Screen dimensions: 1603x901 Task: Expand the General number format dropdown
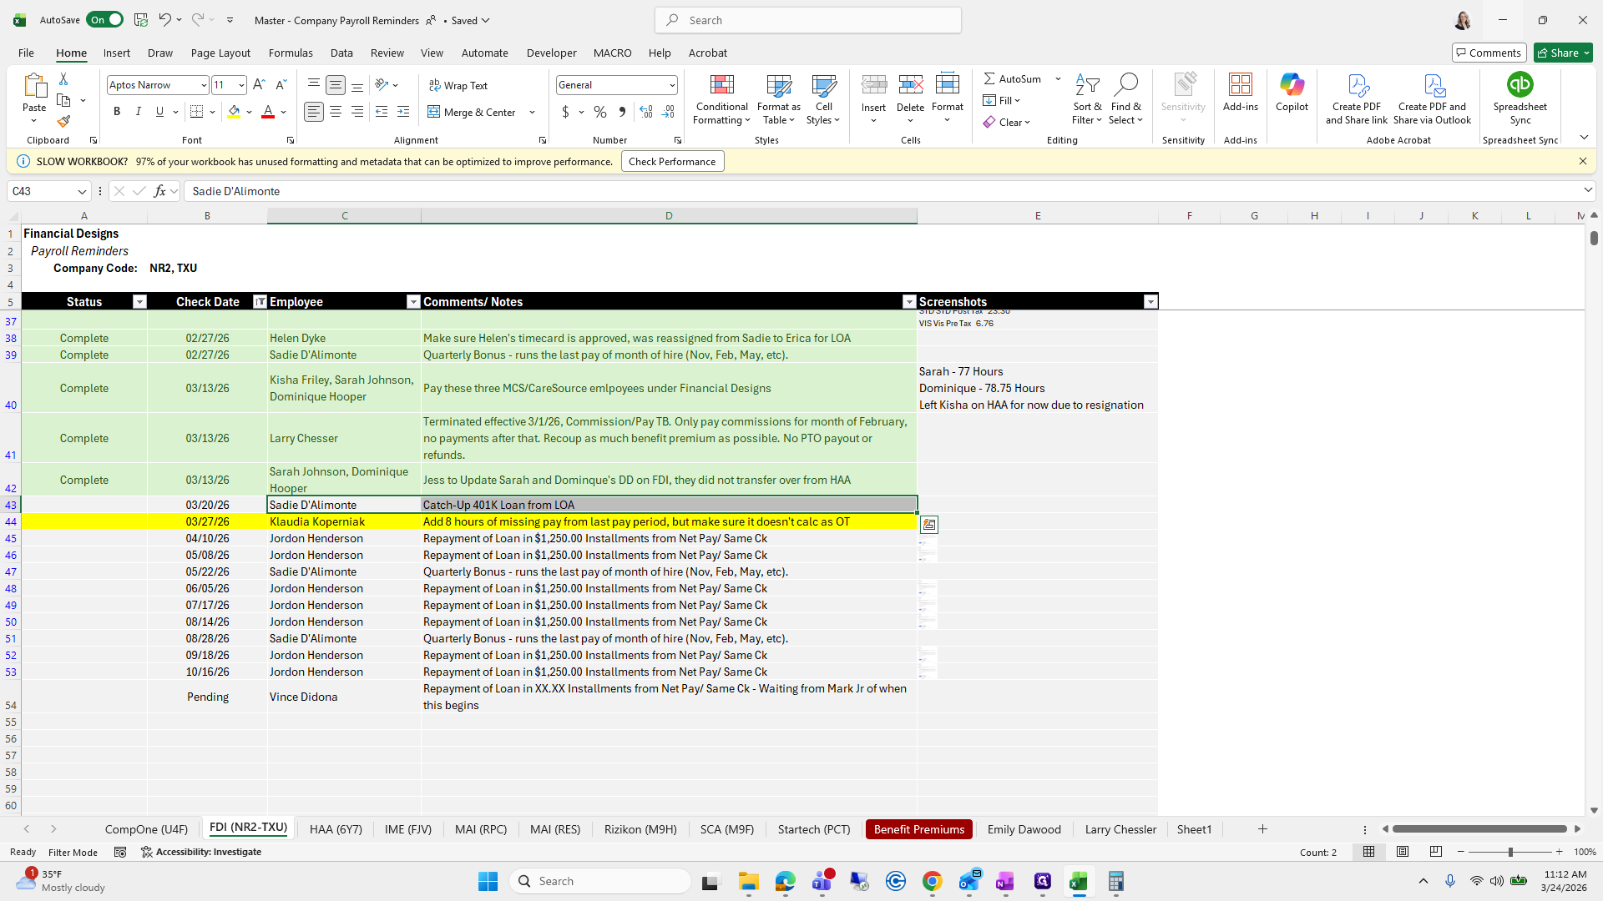tap(672, 85)
